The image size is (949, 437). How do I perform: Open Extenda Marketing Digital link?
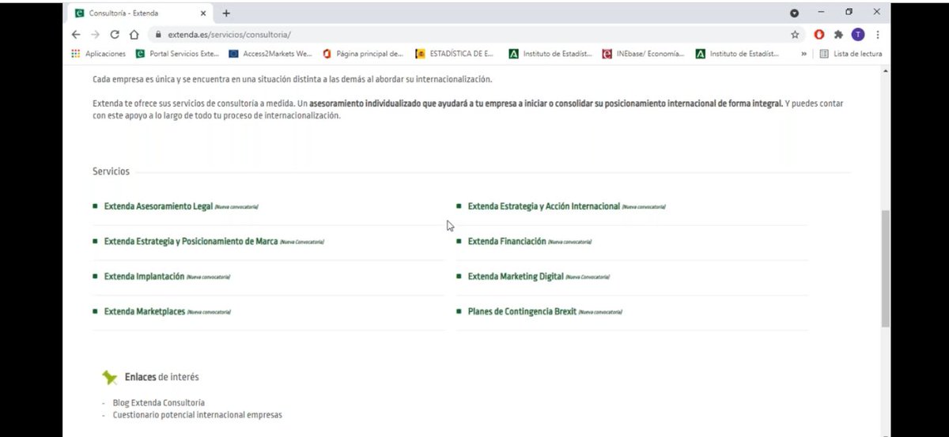click(x=516, y=277)
